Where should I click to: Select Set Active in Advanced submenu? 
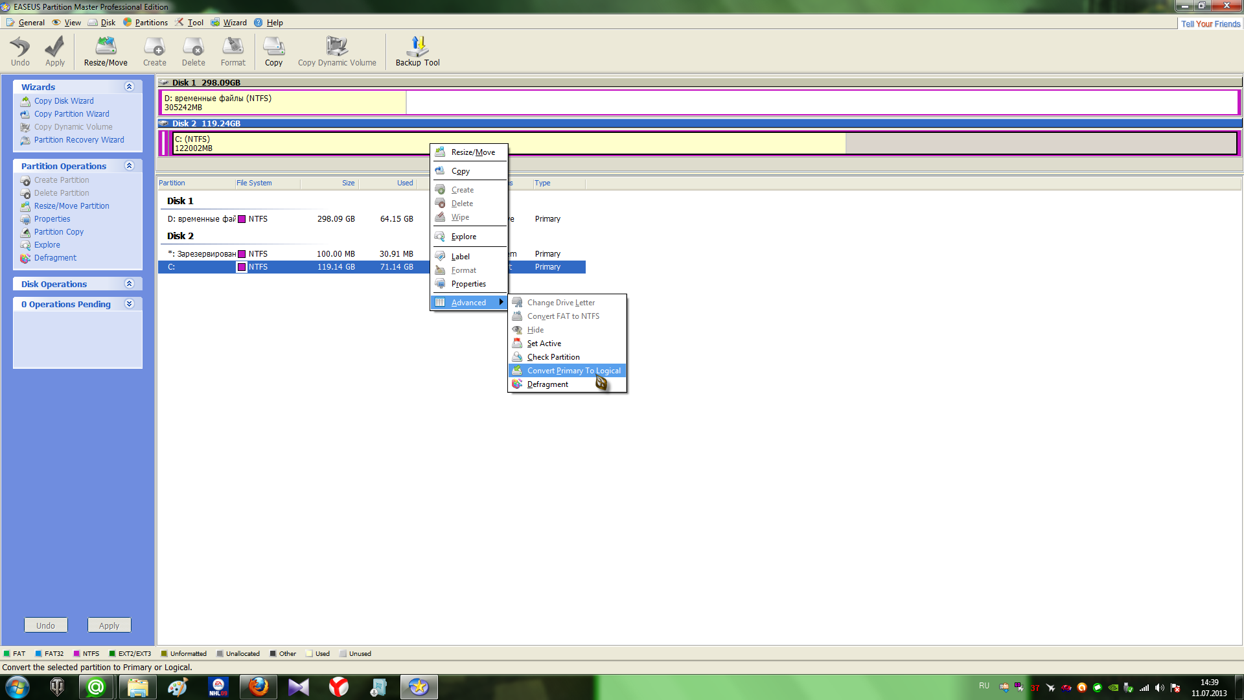[x=567, y=344]
